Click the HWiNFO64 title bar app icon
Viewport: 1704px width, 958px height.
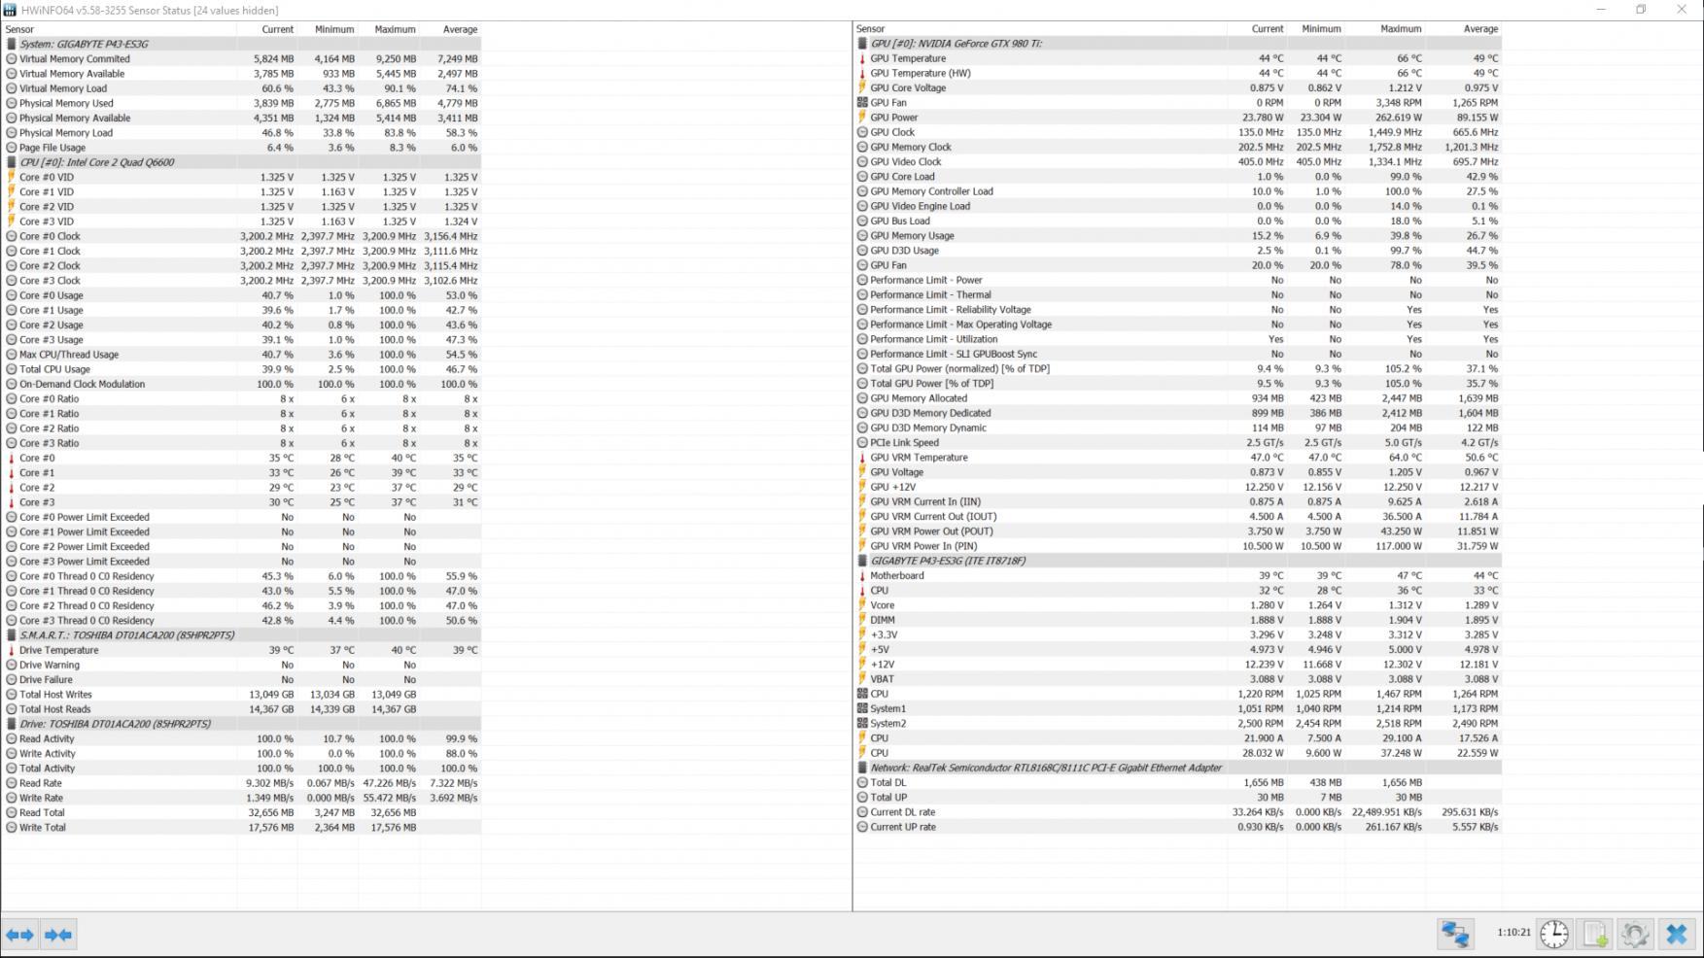(10, 10)
